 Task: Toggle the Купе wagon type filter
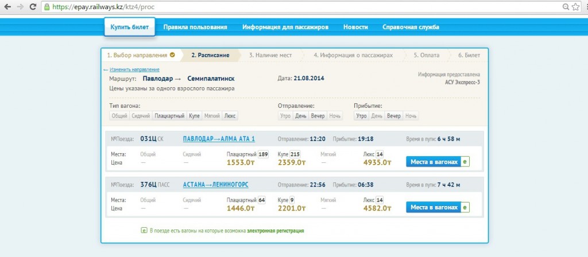point(194,116)
